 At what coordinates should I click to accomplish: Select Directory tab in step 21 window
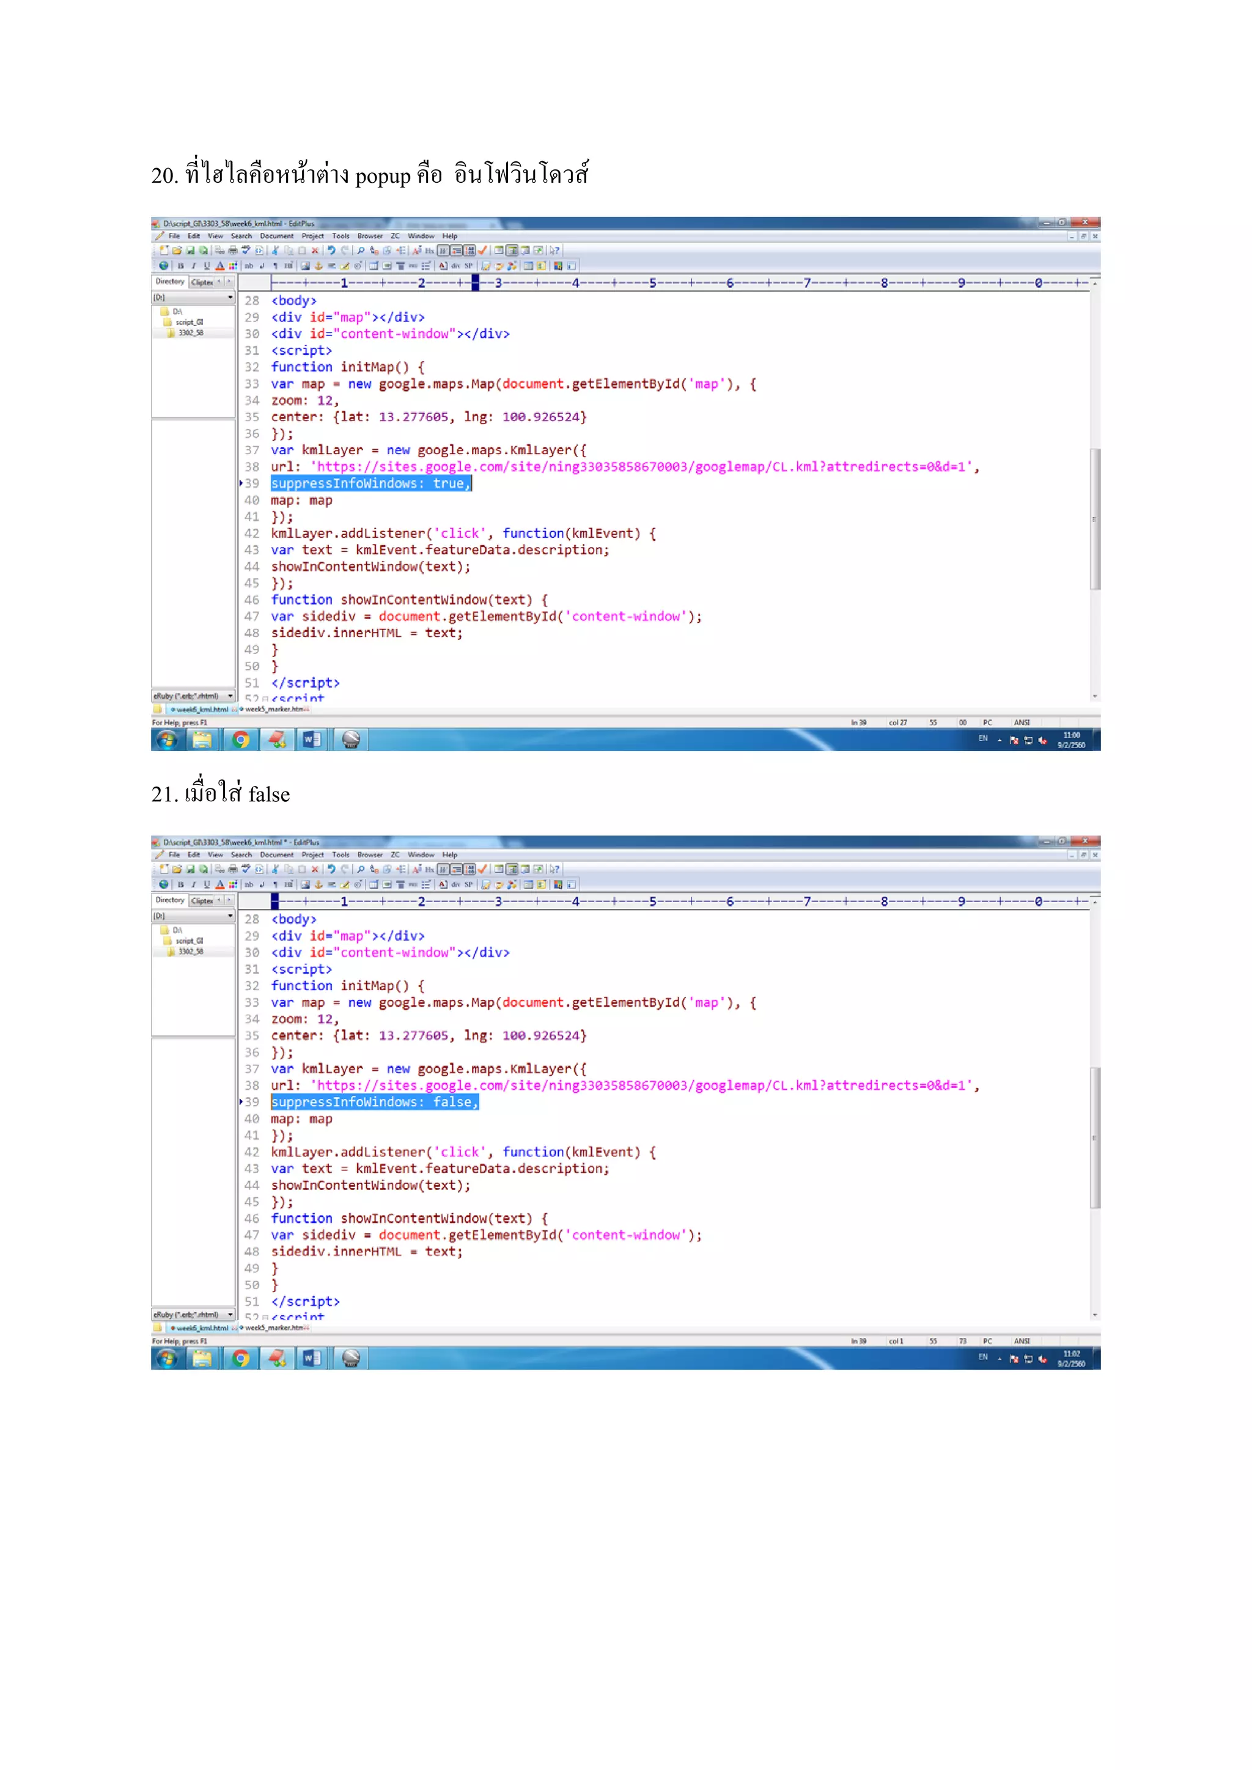[x=169, y=900]
